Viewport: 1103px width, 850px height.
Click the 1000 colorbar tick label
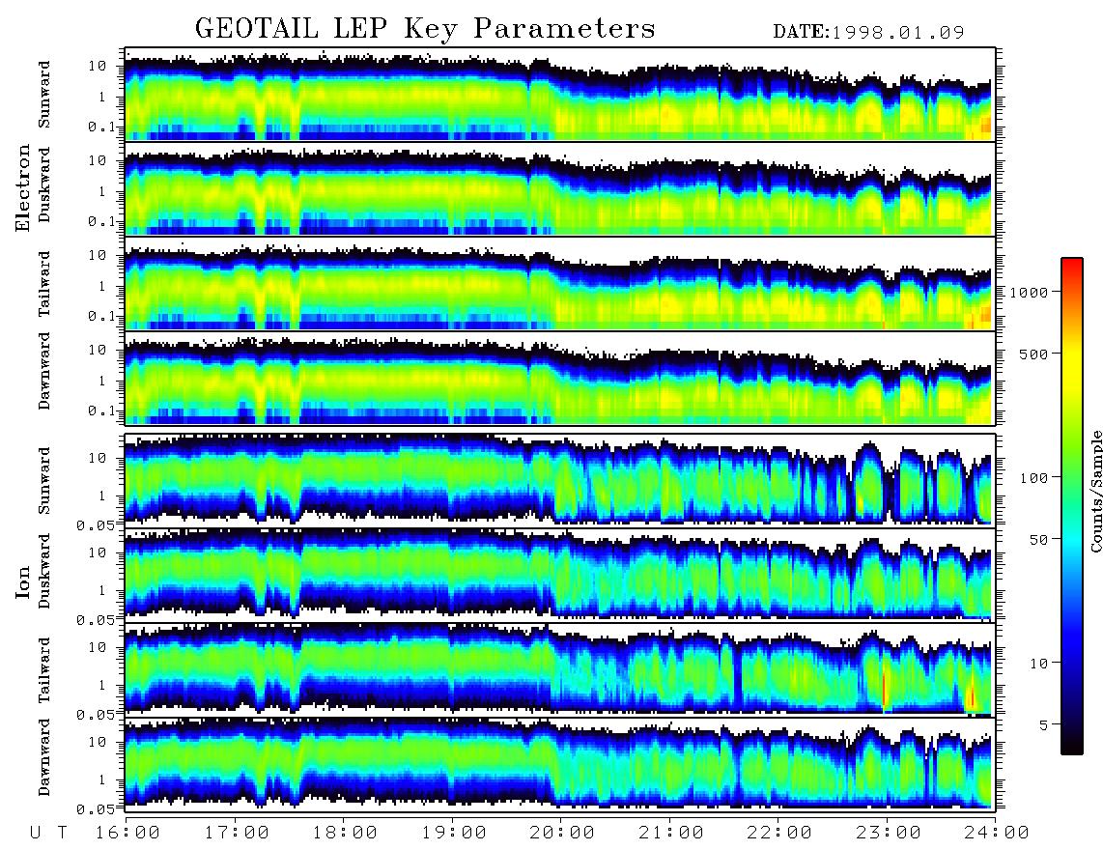(x=1029, y=292)
